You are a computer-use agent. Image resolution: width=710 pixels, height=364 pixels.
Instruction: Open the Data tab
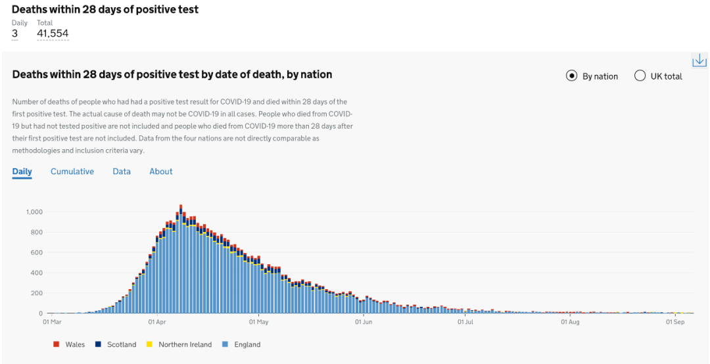point(122,171)
